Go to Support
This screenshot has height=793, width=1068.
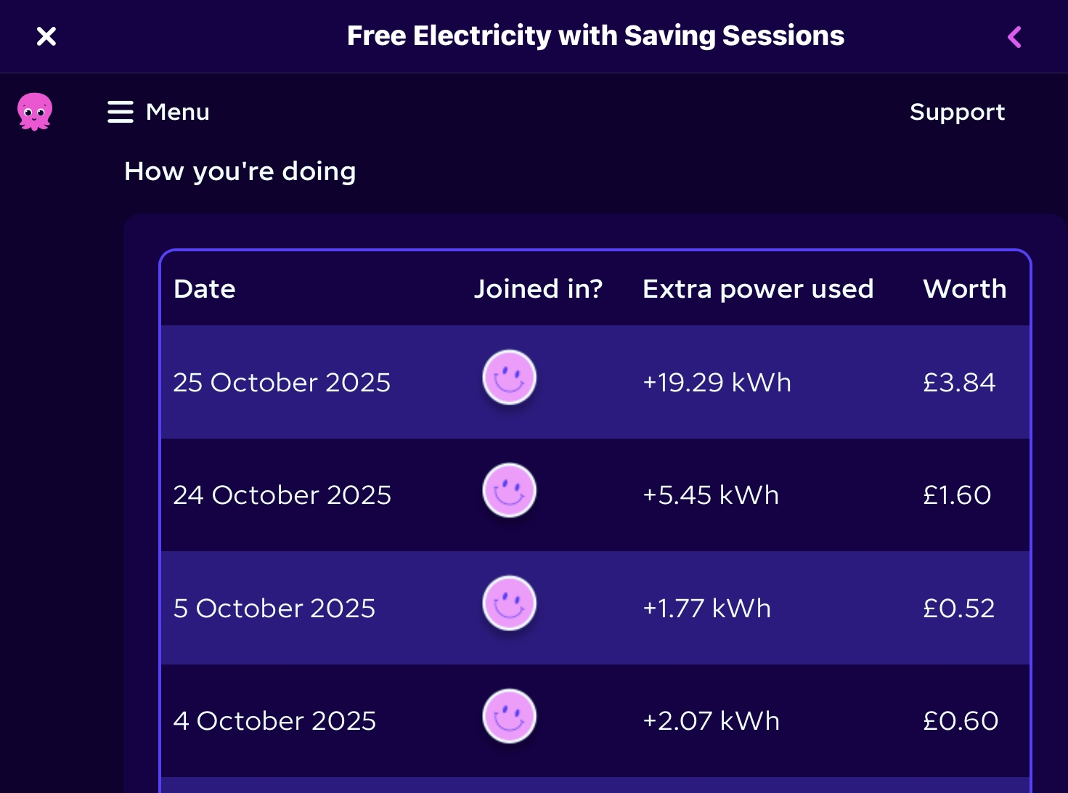[957, 112]
